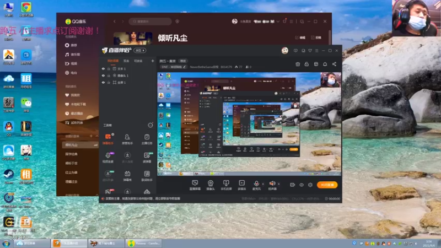Toggle visibility of the 摄像头 1 source
This screenshot has height=248, width=441.
click(x=103, y=76)
